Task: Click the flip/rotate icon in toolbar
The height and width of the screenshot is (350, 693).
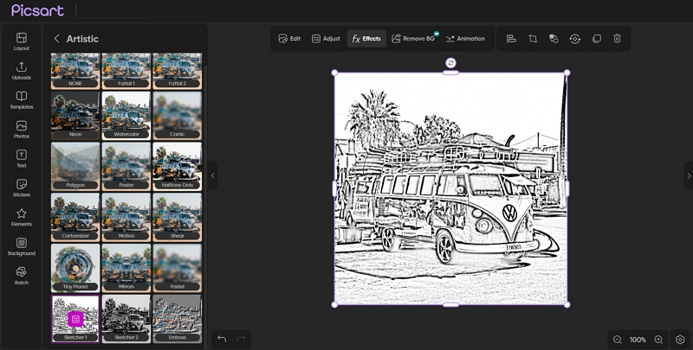Action: [x=574, y=39]
